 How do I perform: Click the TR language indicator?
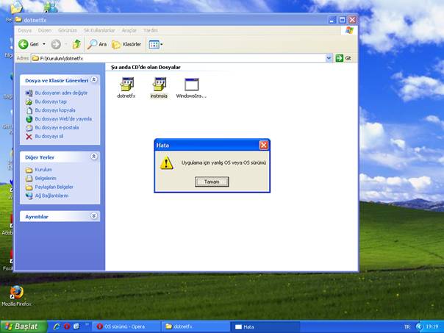tap(407, 327)
